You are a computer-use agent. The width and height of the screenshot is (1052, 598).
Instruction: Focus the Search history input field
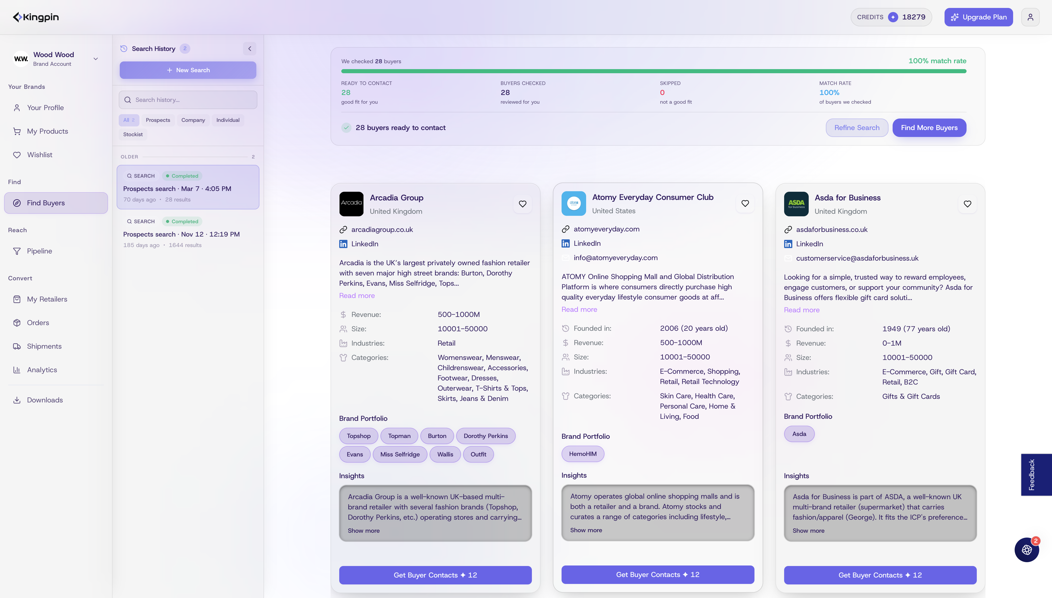[188, 100]
